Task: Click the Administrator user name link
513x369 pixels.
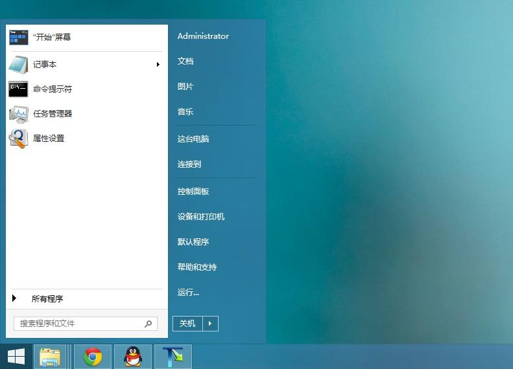Action: coord(203,36)
